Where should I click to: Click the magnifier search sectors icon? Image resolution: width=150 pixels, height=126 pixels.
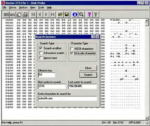coord(81,15)
